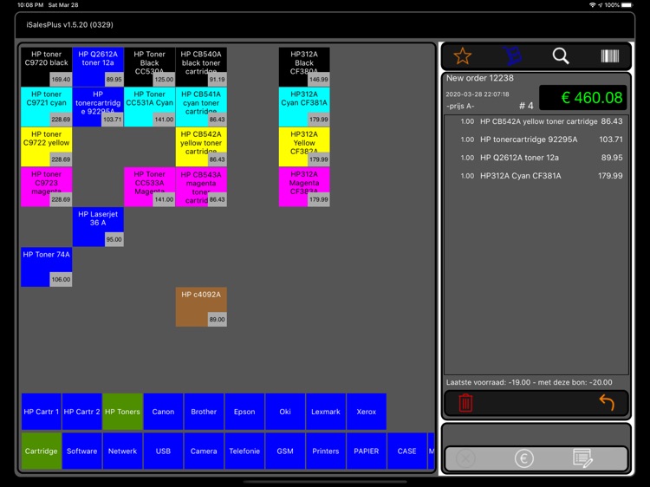Select order line HP Q2612A toner 12a

(536, 158)
